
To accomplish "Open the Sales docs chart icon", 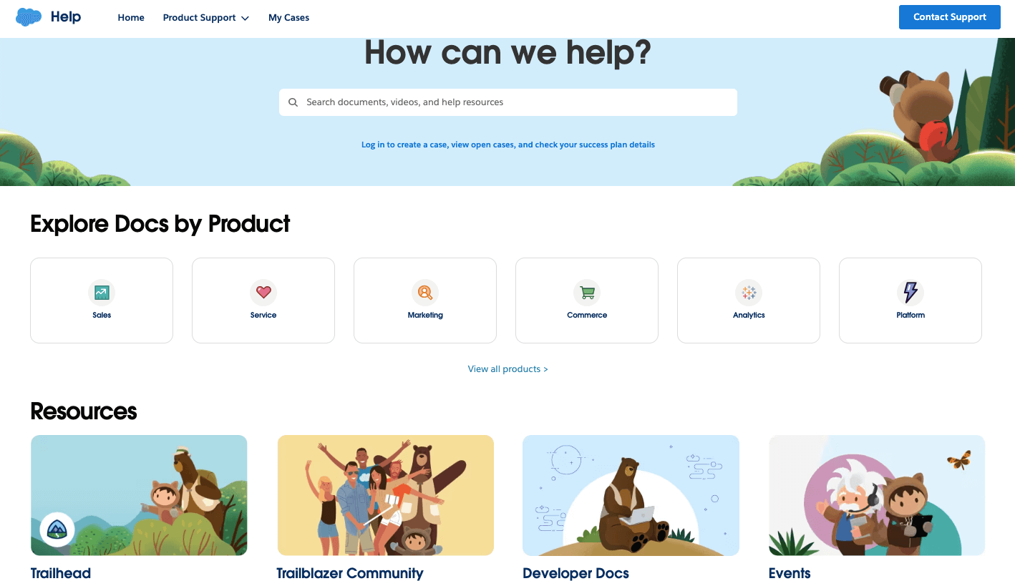I will click(102, 293).
